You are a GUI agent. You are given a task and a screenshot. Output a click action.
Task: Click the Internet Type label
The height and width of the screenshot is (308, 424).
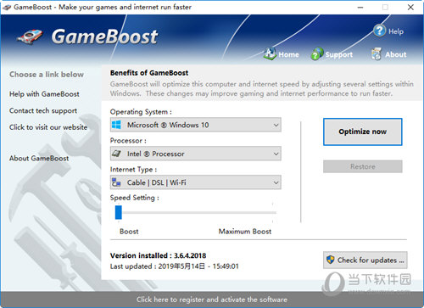133,170
